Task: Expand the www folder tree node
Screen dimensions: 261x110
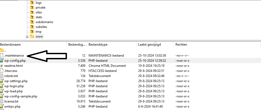Action: pyautogui.click(x=27, y=37)
